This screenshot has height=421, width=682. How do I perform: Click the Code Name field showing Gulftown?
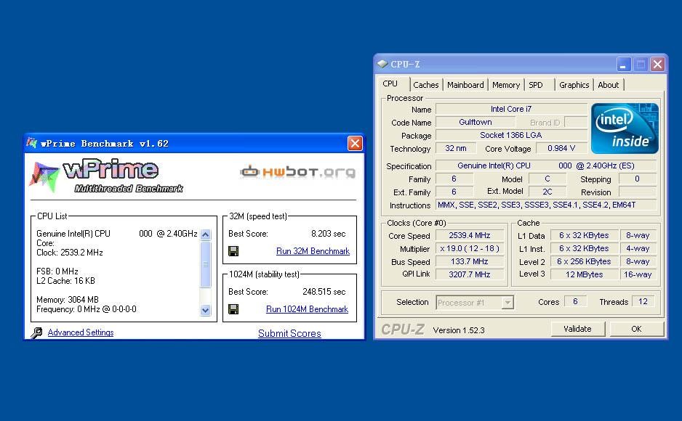point(476,122)
